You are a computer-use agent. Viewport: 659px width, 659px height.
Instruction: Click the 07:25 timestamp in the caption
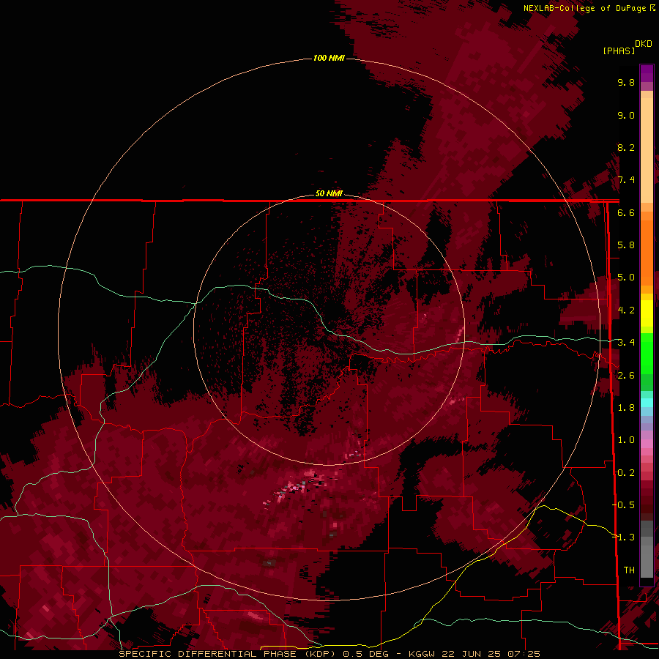point(524,654)
